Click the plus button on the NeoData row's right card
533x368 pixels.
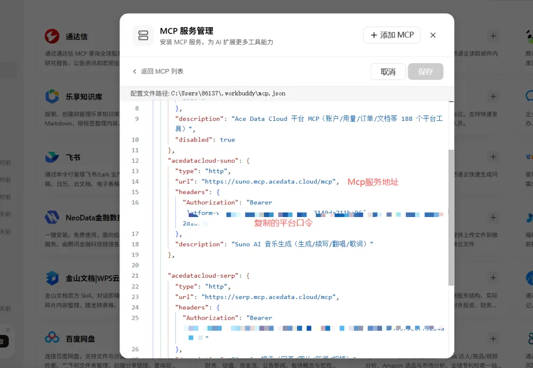[493, 218]
